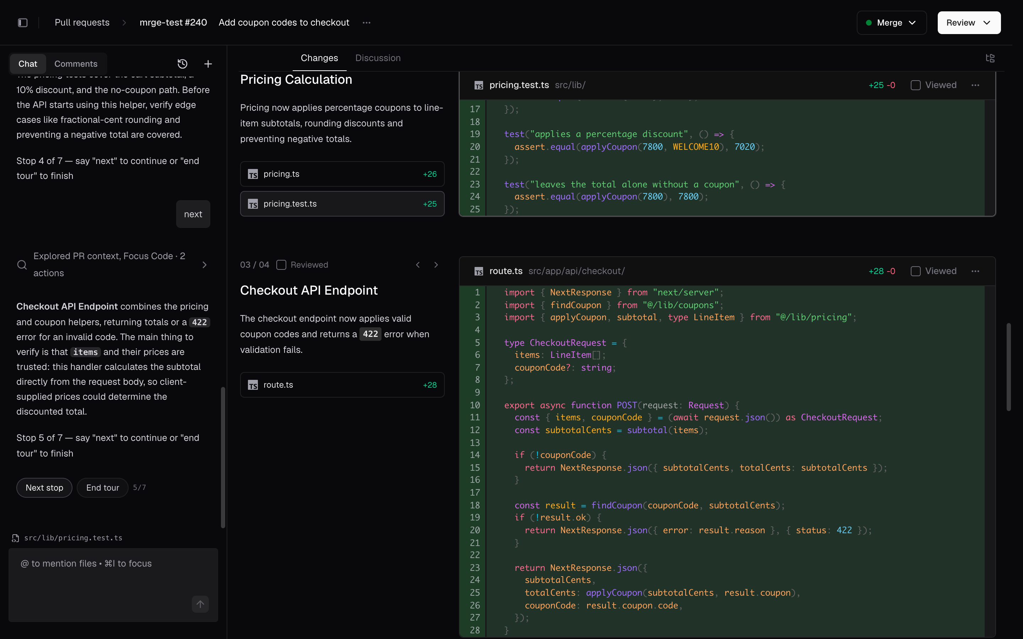Screen dimensions: 1023x639
Task: Go to previous section with left chevron
Action: [418, 264]
